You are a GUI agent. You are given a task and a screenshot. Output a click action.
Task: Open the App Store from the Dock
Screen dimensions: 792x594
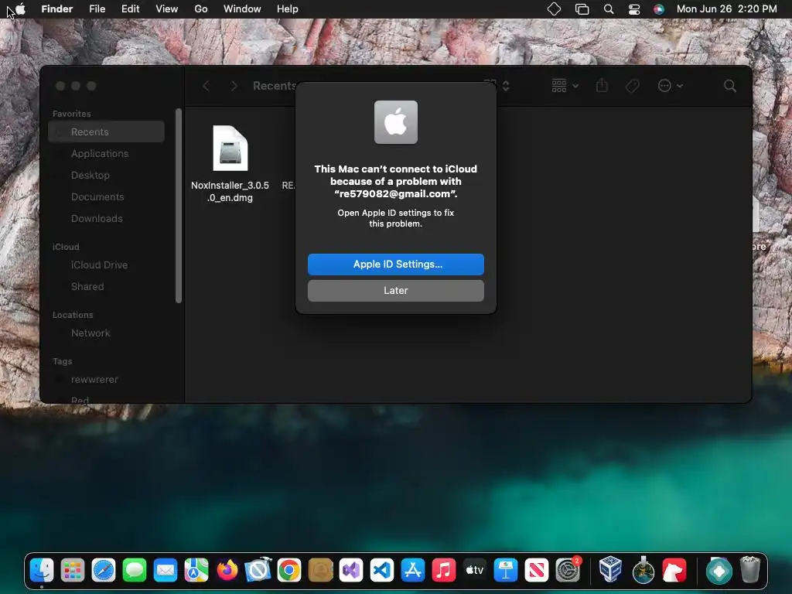[413, 571]
